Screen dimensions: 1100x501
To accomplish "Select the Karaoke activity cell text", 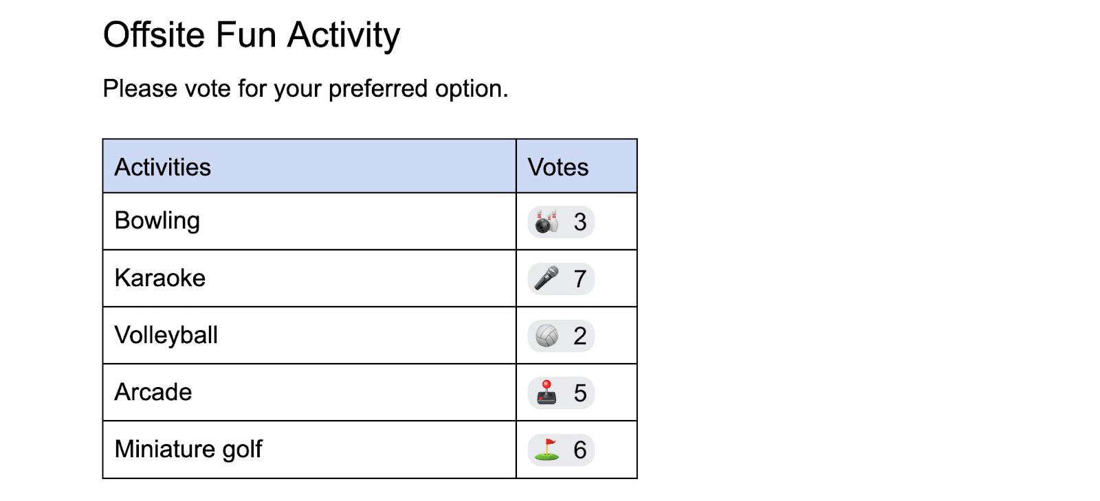I will point(160,278).
